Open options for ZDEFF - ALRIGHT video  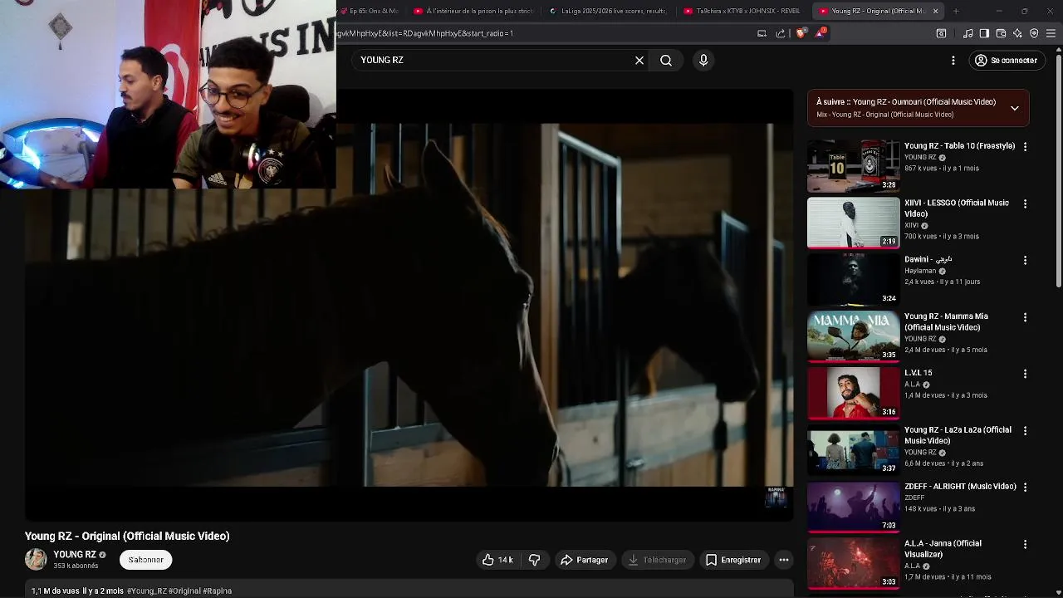point(1025,488)
